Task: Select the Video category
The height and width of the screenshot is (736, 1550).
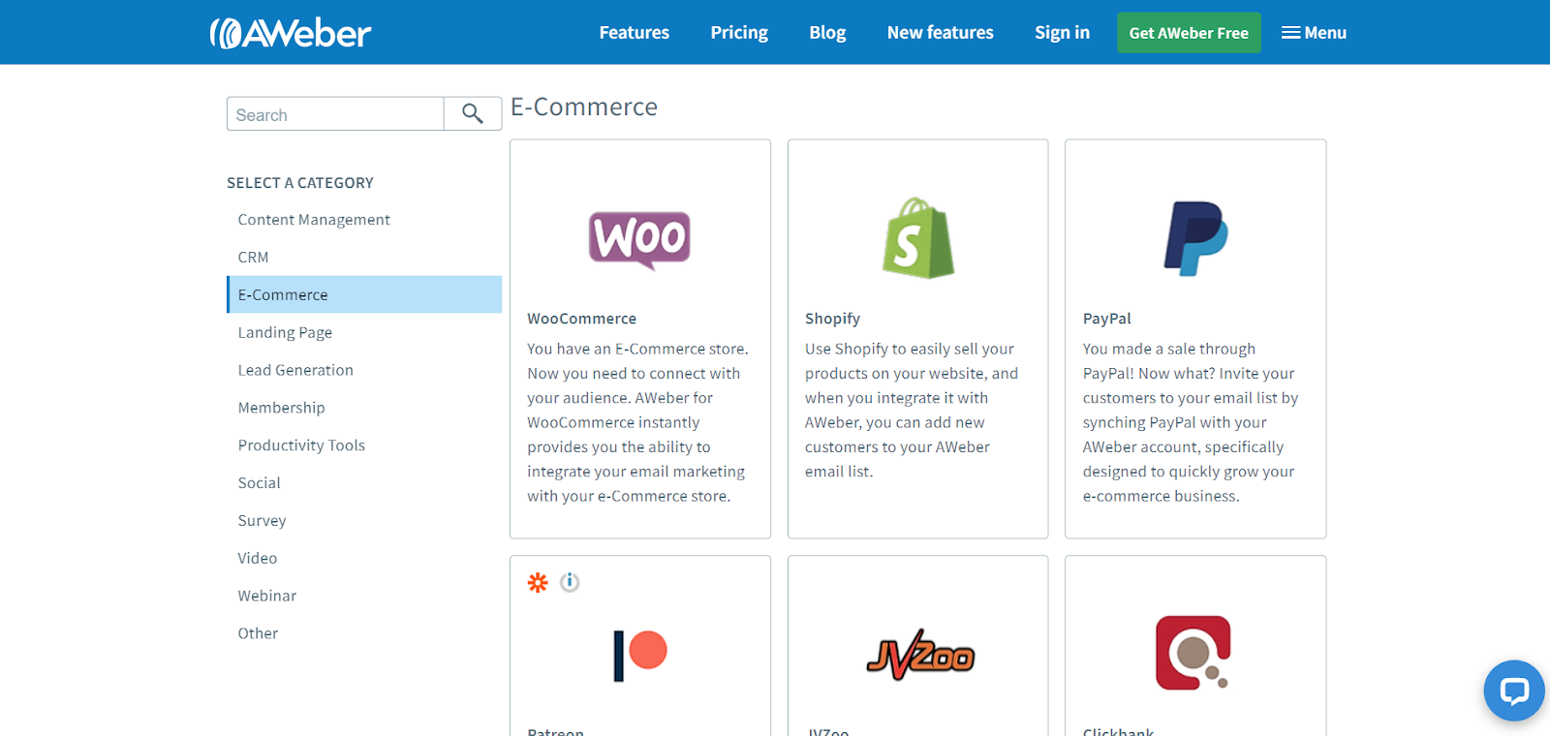Action: [x=258, y=558]
